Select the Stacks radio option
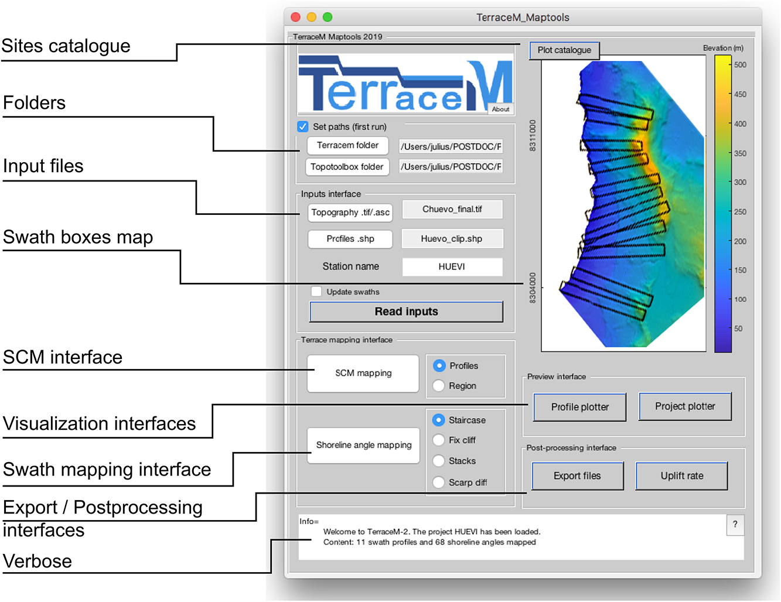This screenshot has height=602, width=781. tap(439, 461)
